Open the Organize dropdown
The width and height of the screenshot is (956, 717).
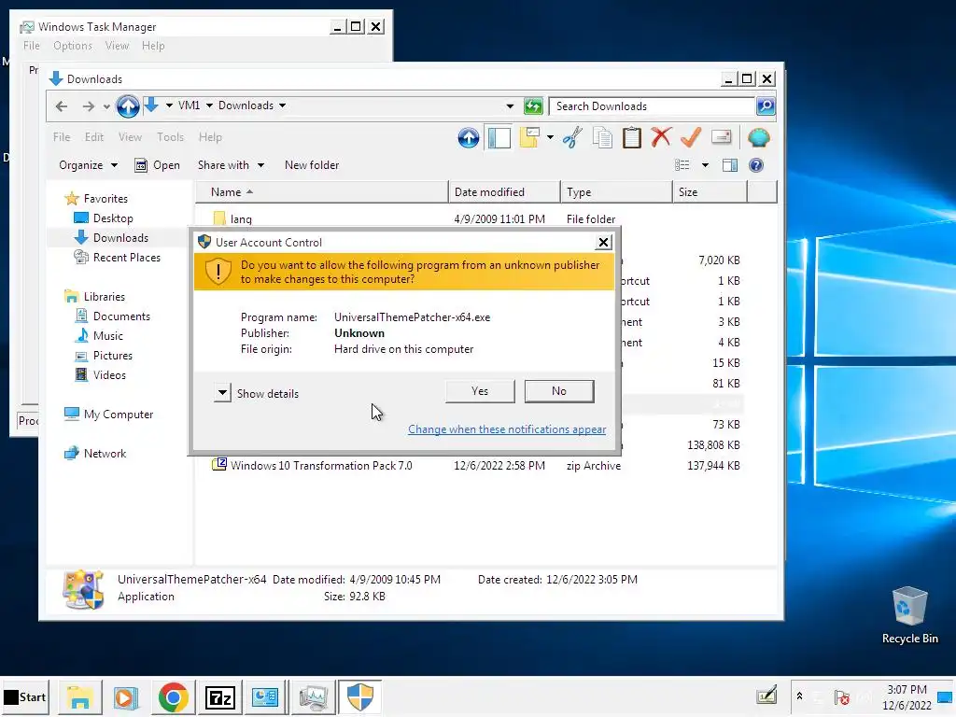pos(88,165)
